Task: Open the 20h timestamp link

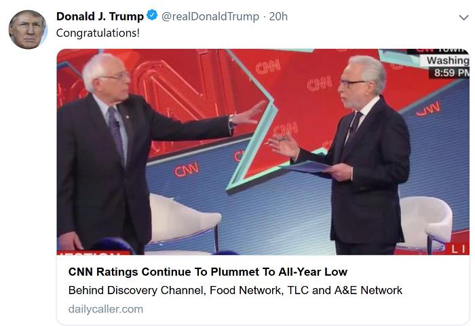Action: pos(279,16)
